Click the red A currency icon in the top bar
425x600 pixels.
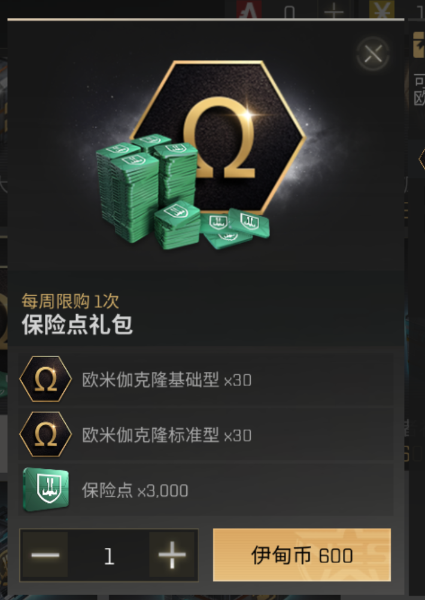[248, 9]
